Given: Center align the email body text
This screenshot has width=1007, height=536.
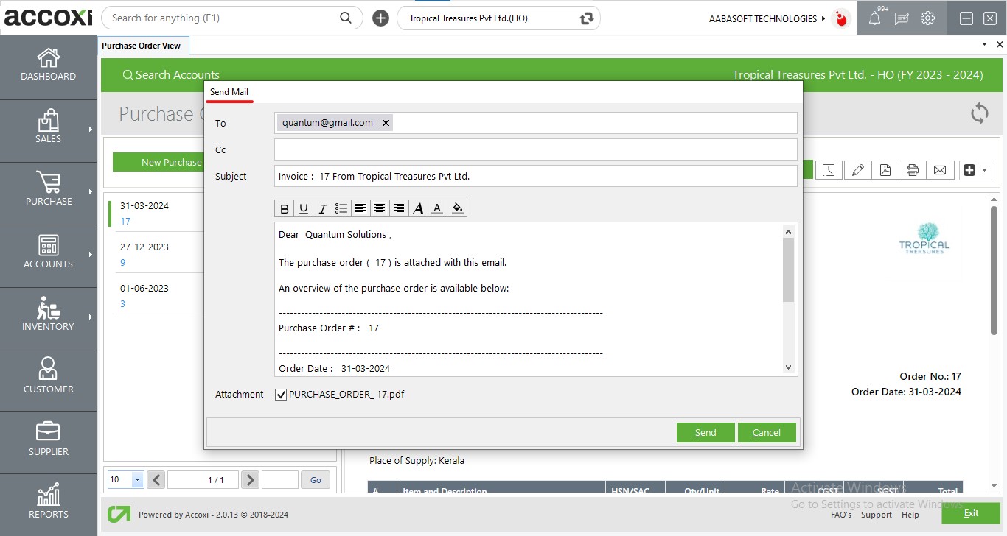Looking at the screenshot, I should [x=380, y=209].
